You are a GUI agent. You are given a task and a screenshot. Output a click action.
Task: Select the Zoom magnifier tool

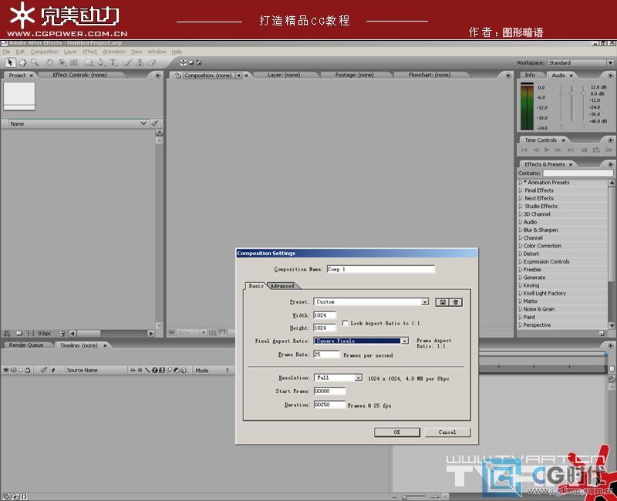(x=35, y=62)
